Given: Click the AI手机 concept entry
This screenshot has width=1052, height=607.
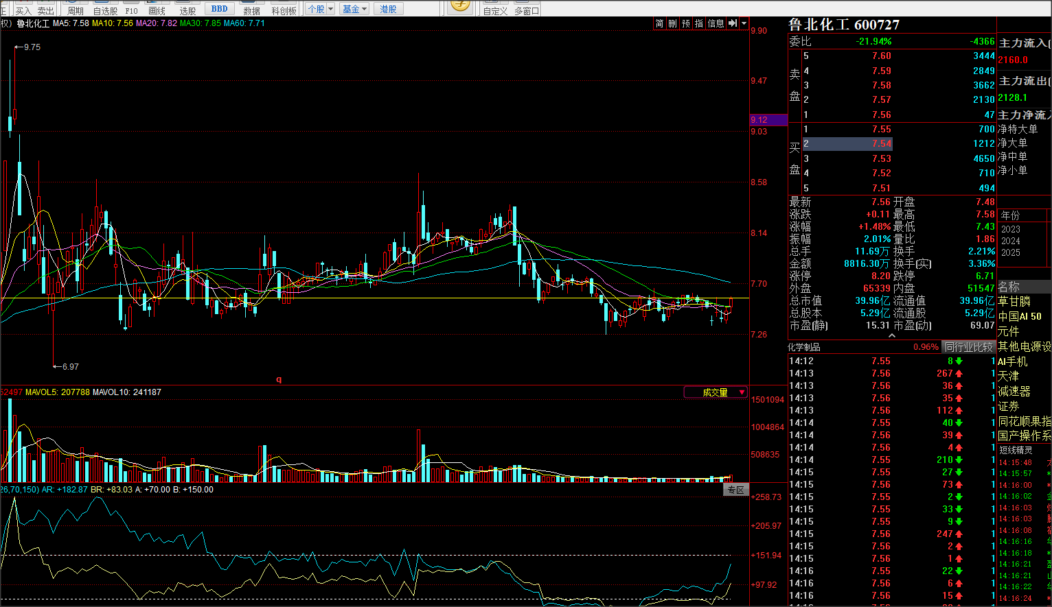Looking at the screenshot, I should tap(1013, 361).
